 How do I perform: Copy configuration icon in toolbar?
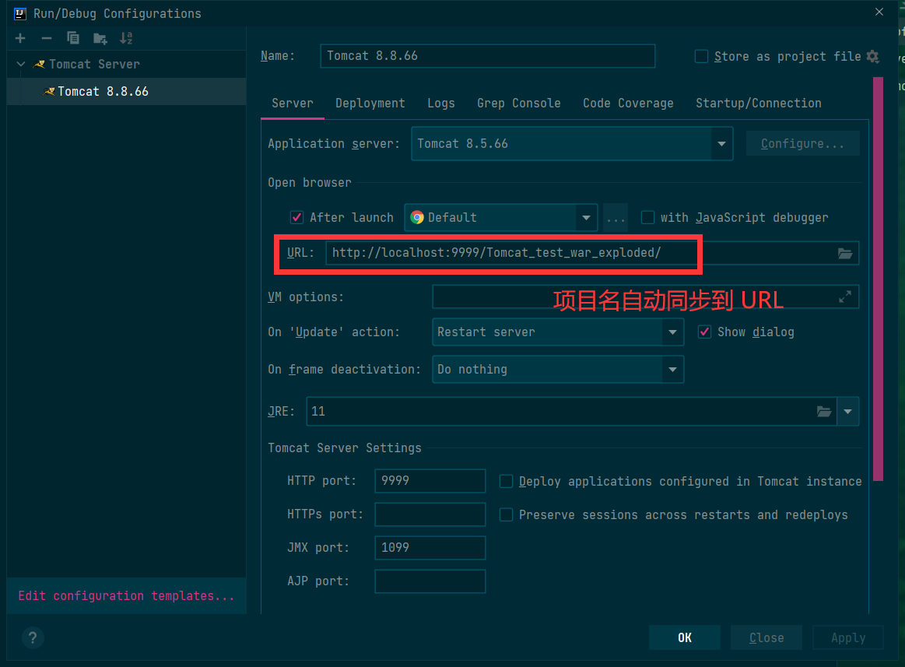(x=72, y=38)
